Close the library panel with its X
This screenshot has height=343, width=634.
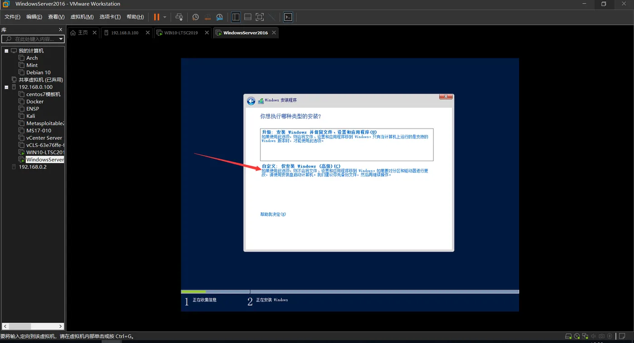click(x=61, y=29)
